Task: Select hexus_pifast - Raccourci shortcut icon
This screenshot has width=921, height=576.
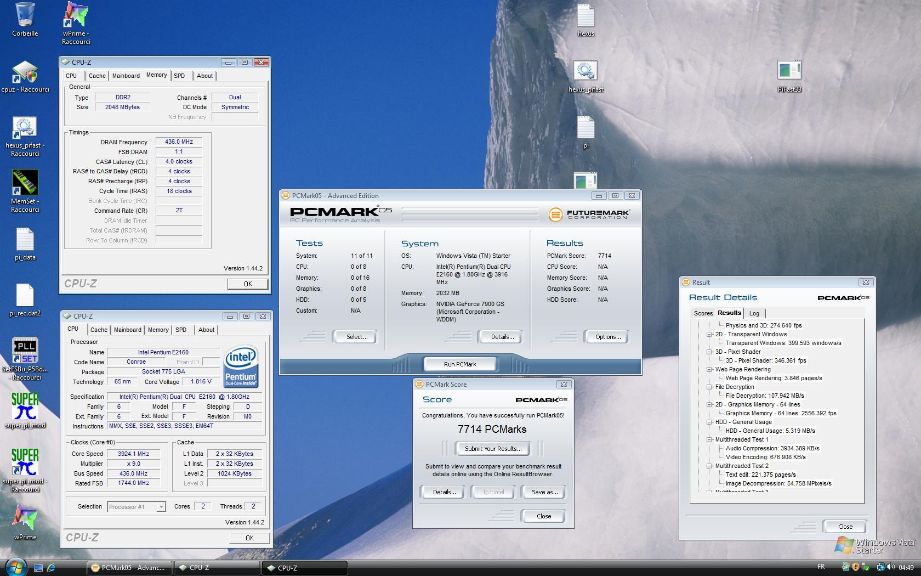Action: [25, 128]
